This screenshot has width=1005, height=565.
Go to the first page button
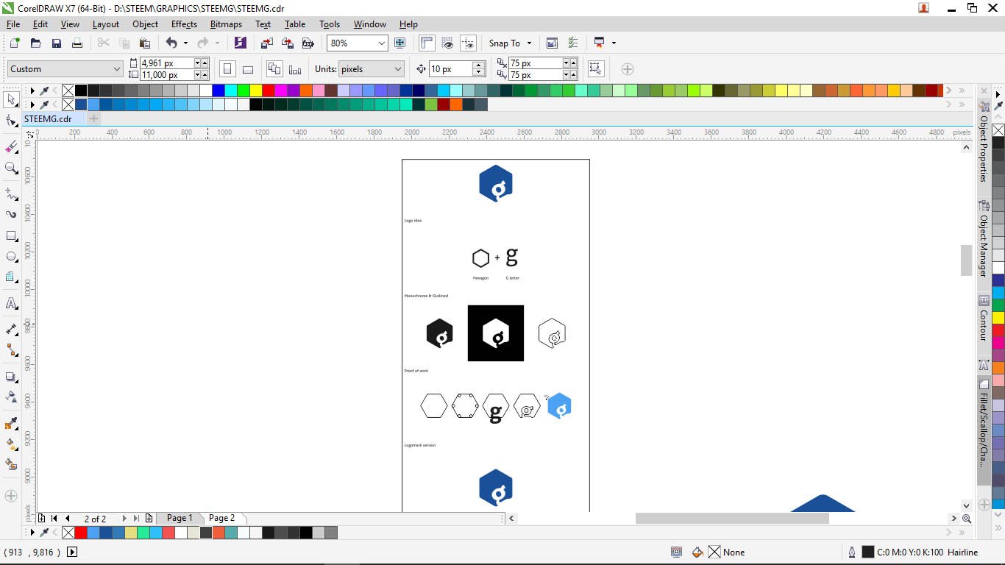coord(54,519)
